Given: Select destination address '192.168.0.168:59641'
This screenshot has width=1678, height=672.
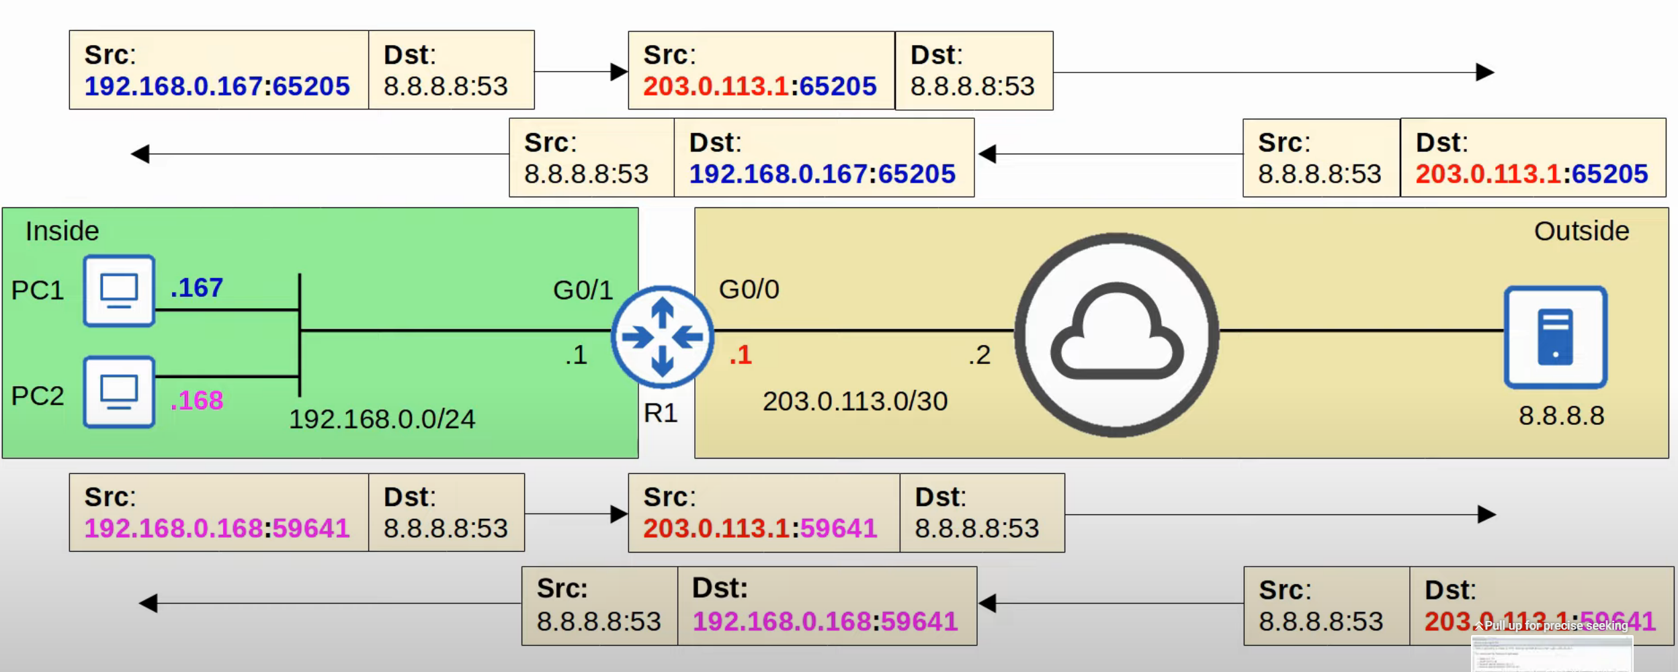Looking at the screenshot, I should [x=825, y=621].
